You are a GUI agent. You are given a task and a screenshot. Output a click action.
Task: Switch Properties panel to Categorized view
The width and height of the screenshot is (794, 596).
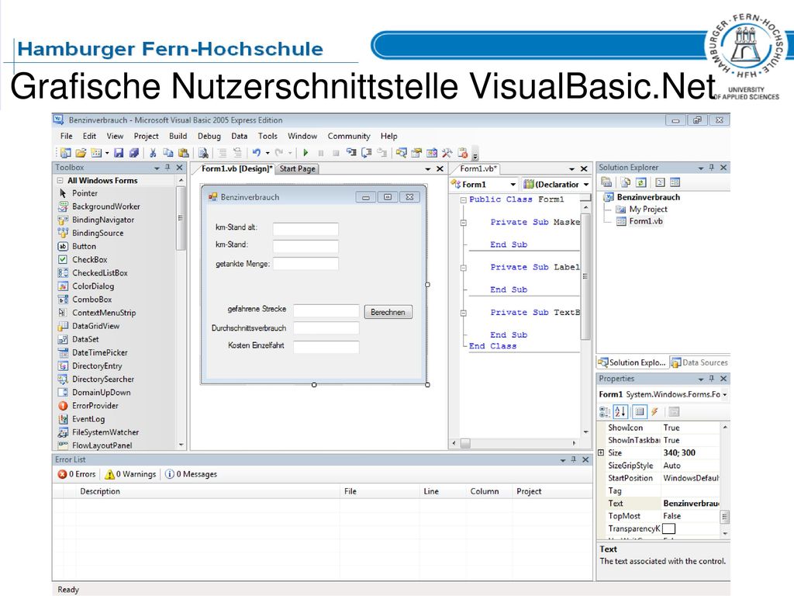(605, 411)
